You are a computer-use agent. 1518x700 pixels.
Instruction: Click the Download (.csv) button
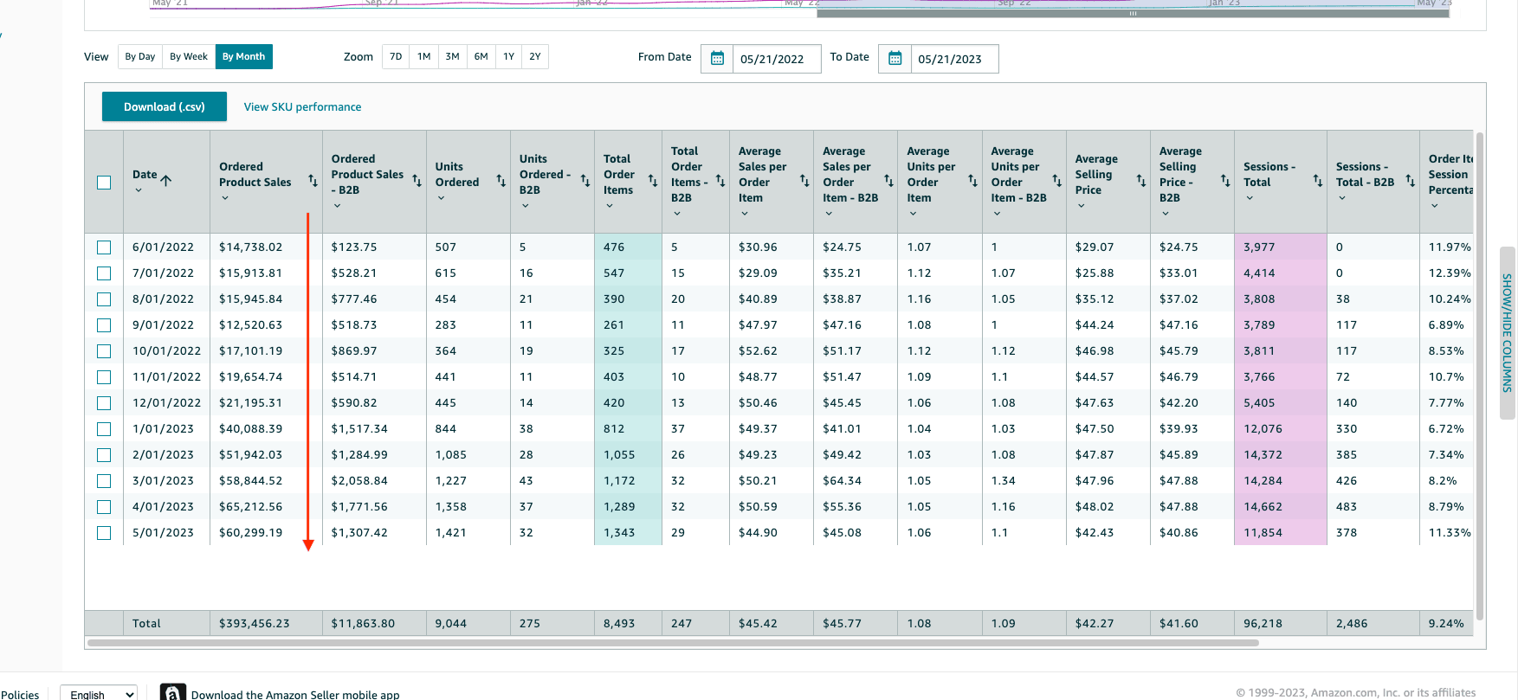165,107
